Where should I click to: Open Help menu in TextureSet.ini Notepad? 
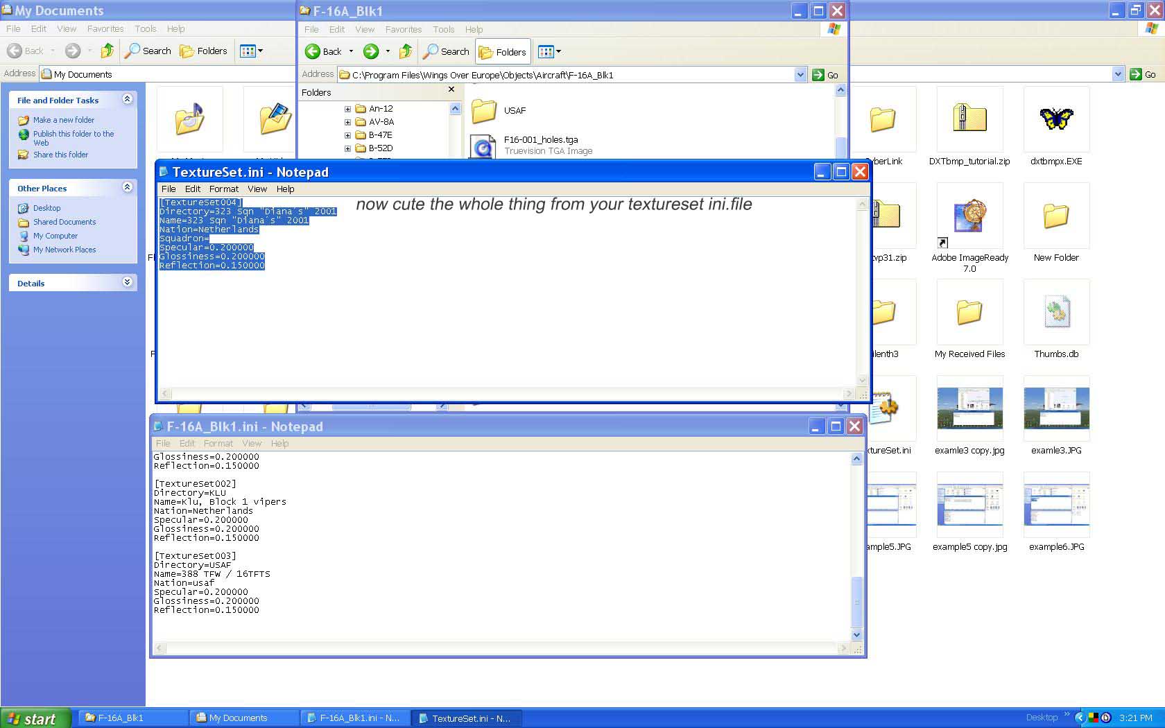[x=286, y=189]
